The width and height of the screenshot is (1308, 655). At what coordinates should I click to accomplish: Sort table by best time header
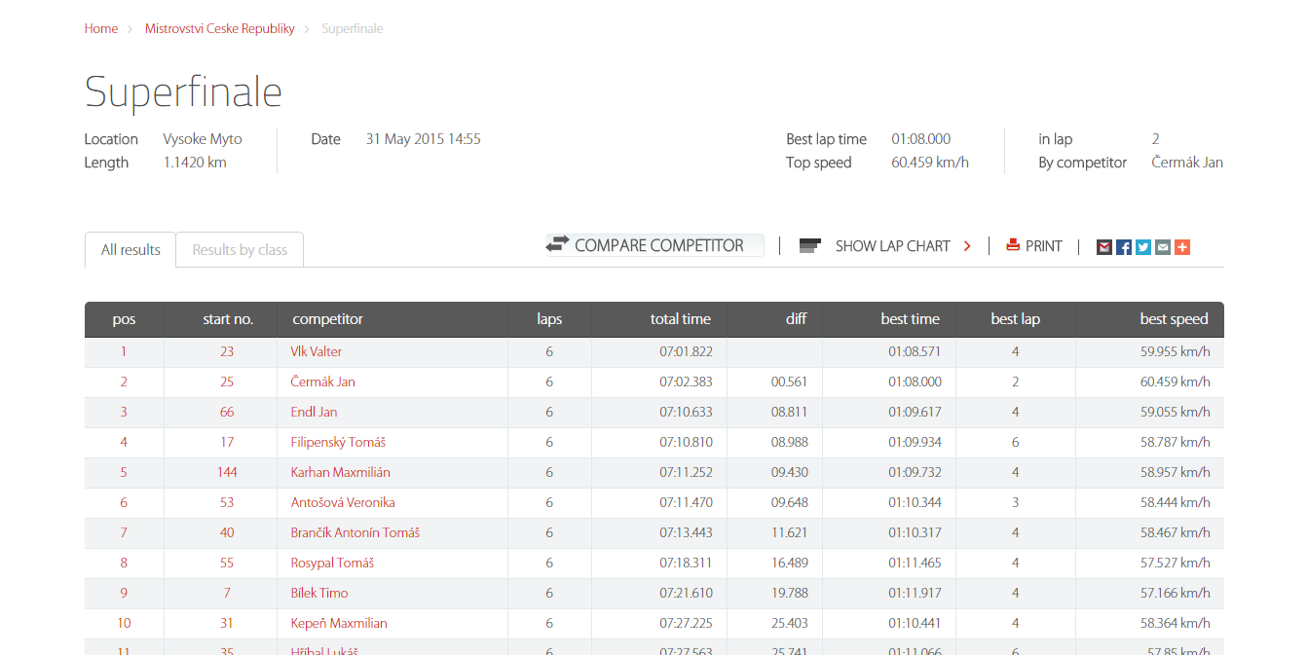click(910, 319)
